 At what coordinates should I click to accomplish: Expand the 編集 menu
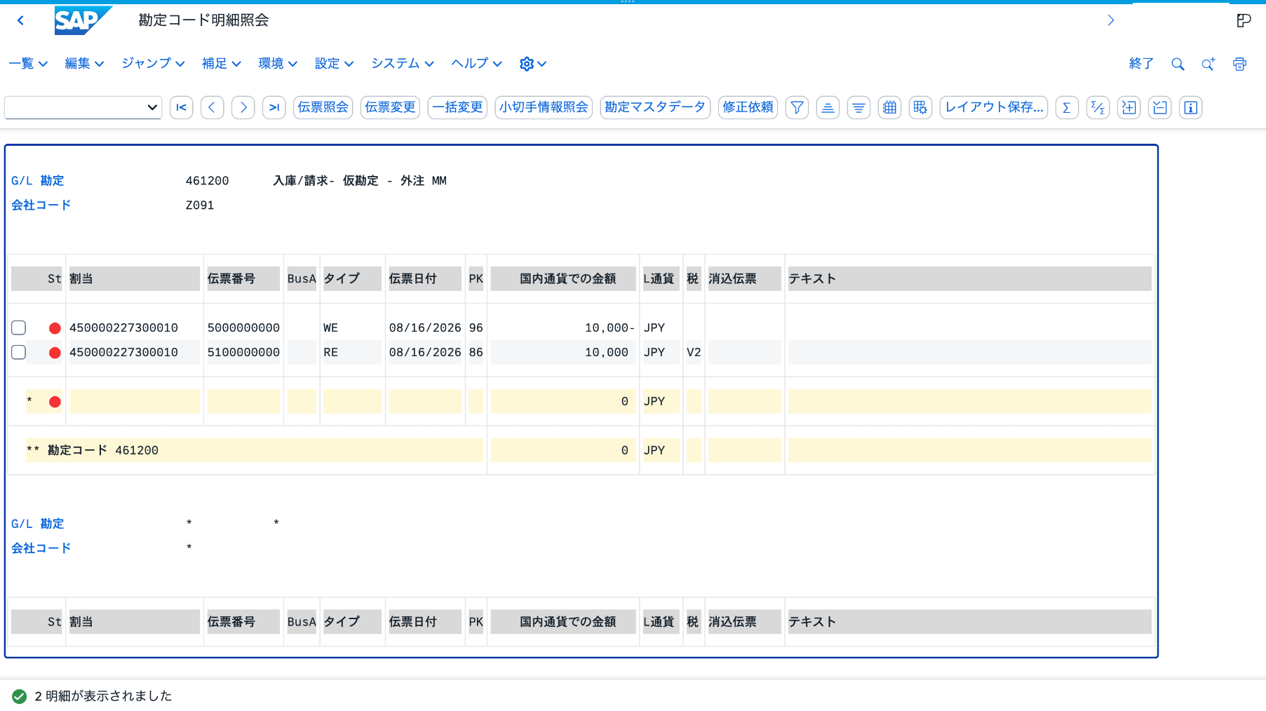point(84,64)
